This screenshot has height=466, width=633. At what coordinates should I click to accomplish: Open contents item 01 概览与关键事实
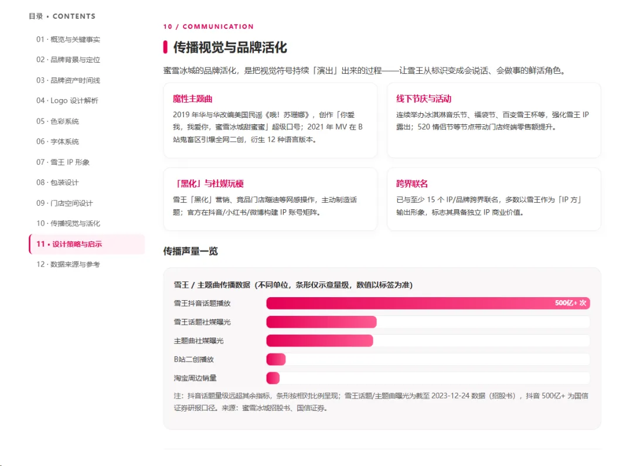coord(68,39)
